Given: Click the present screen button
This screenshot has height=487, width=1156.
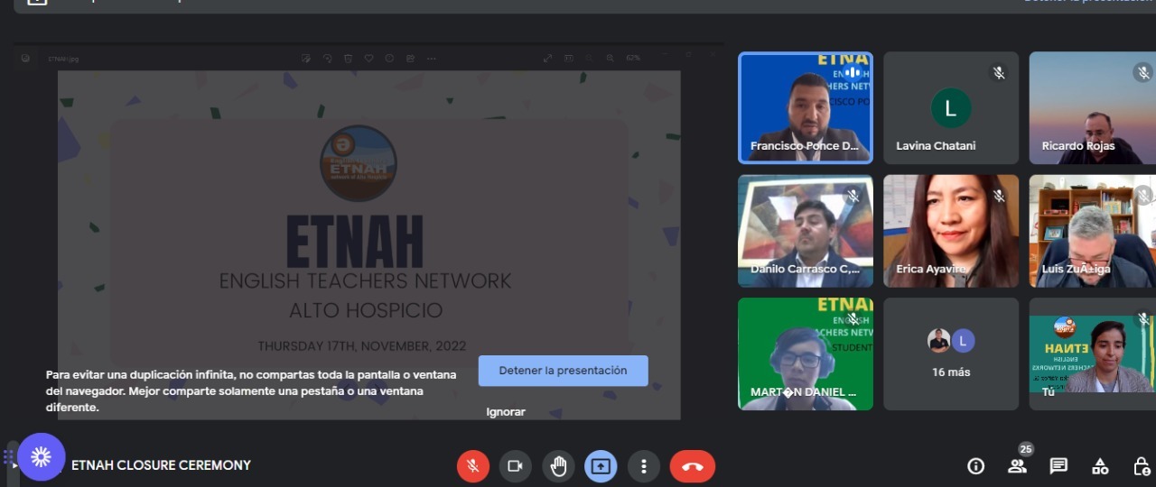Looking at the screenshot, I should [x=601, y=466].
